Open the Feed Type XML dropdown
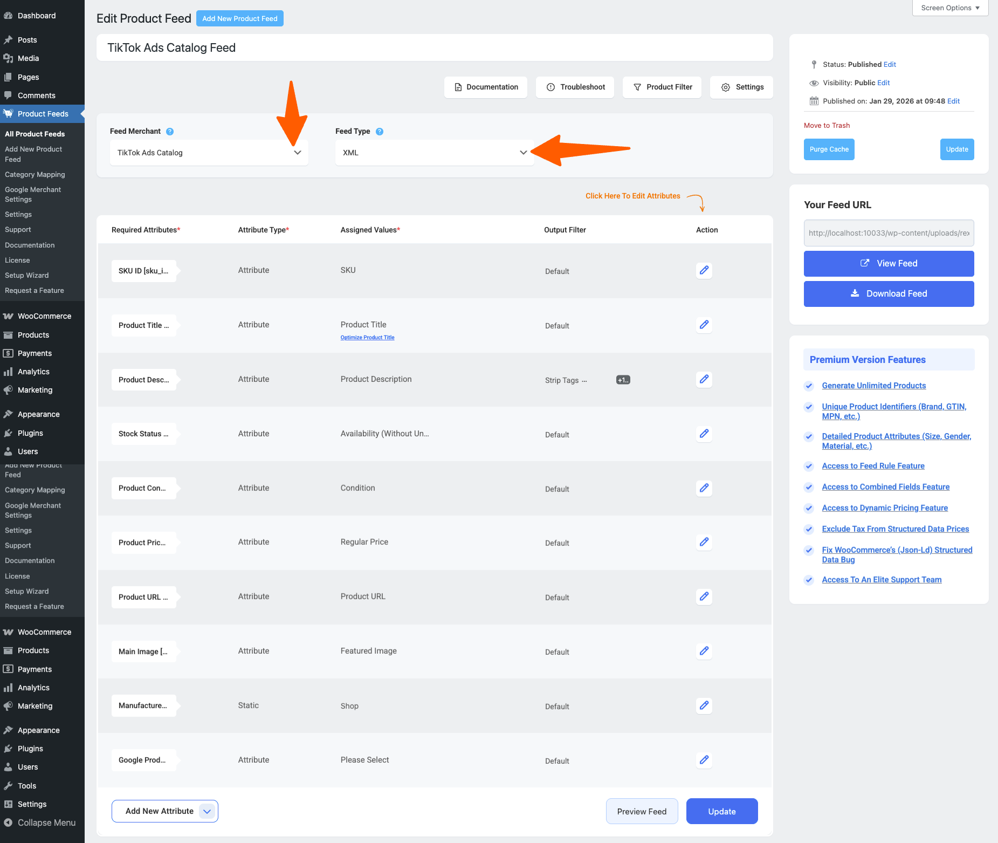 click(x=434, y=153)
